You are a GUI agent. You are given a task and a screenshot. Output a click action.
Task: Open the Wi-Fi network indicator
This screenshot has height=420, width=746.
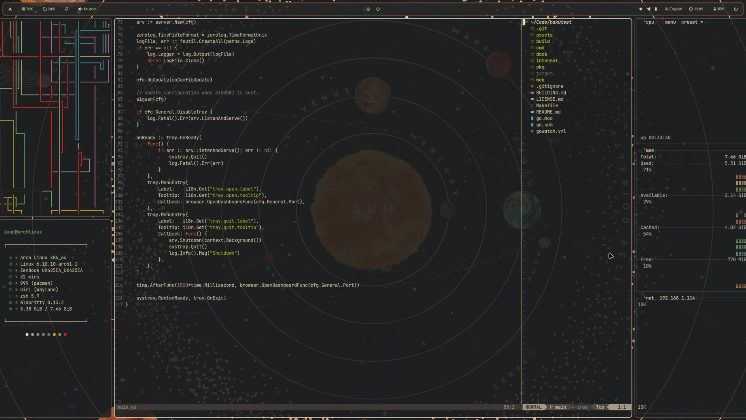tap(641, 9)
